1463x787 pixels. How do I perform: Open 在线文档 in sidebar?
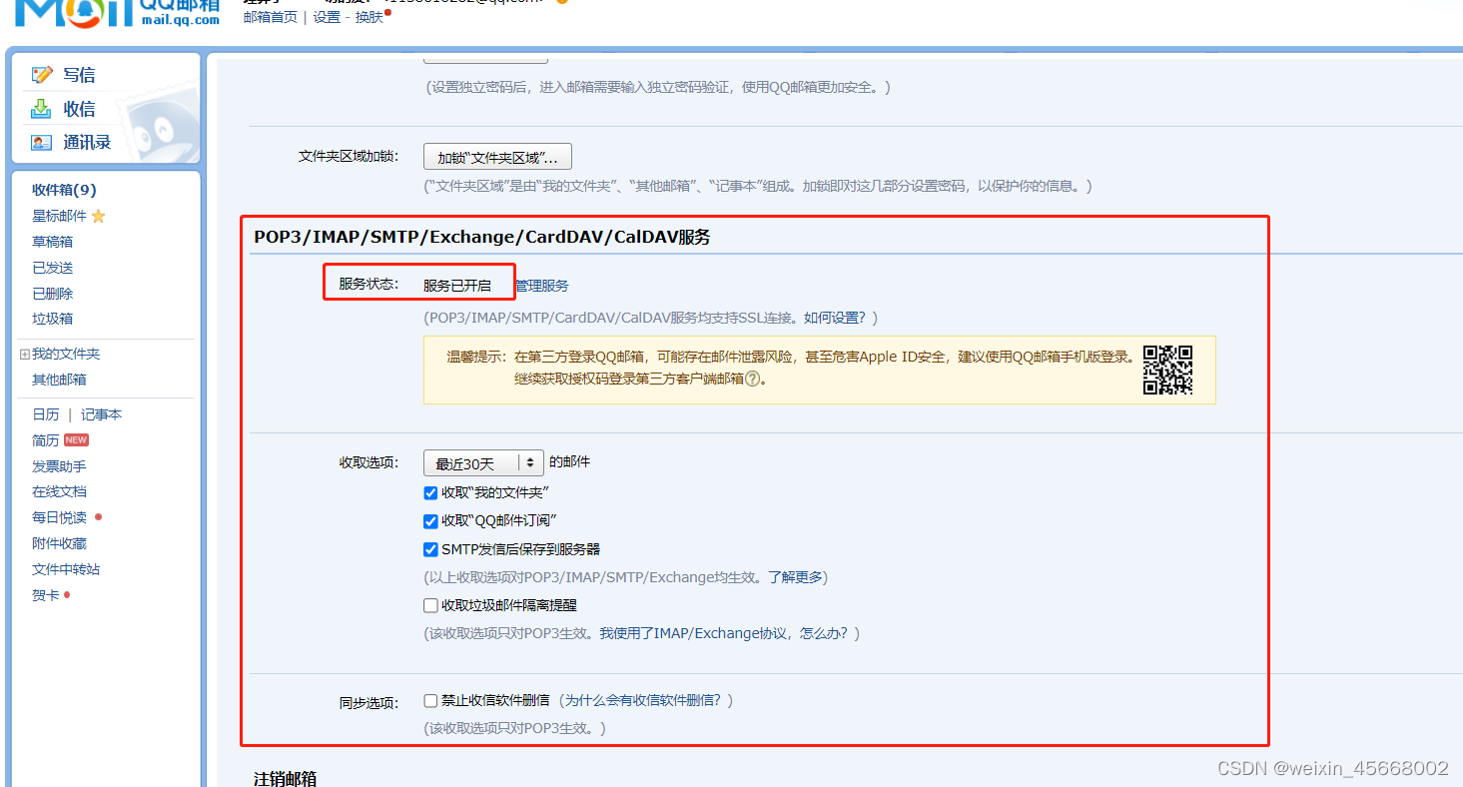point(59,491)
